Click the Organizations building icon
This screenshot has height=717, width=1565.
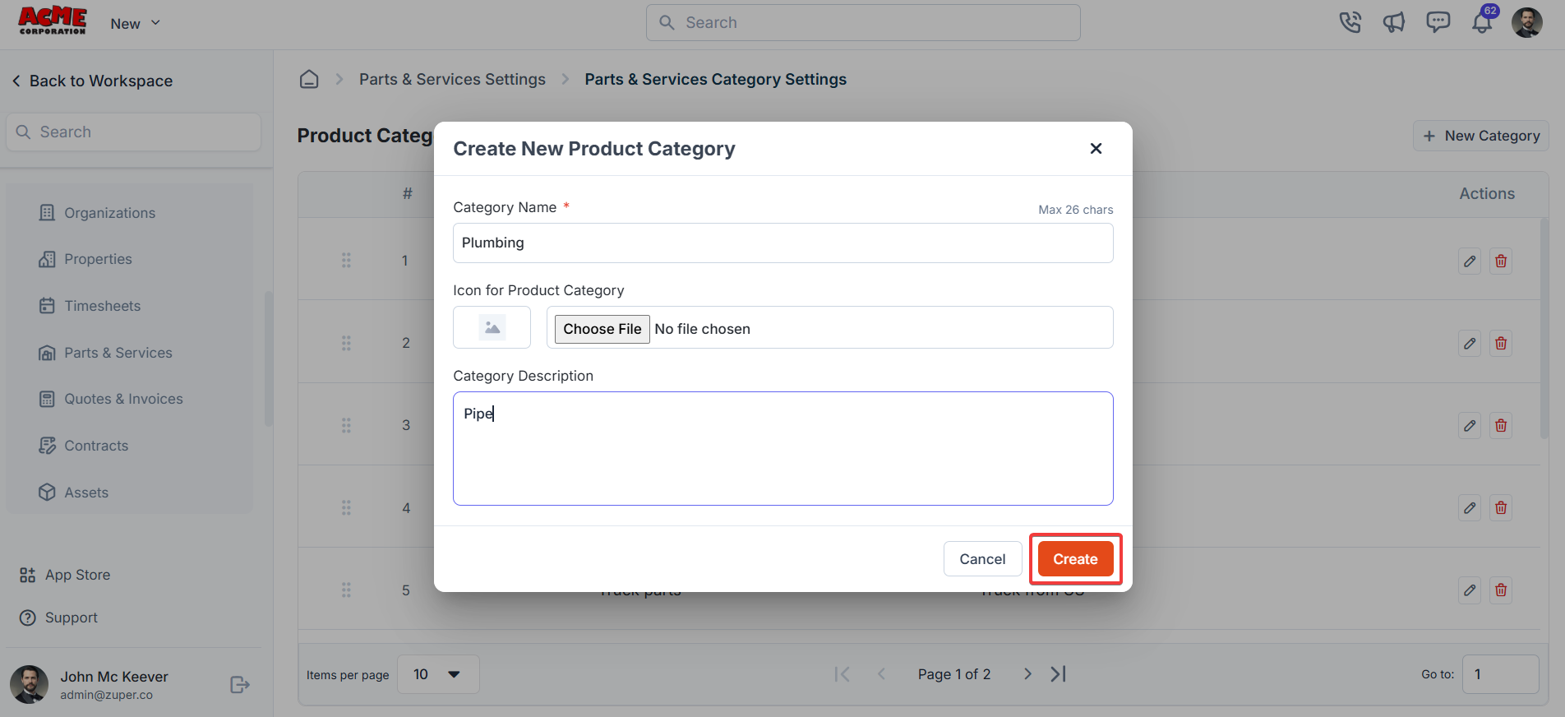coord(47,213)
